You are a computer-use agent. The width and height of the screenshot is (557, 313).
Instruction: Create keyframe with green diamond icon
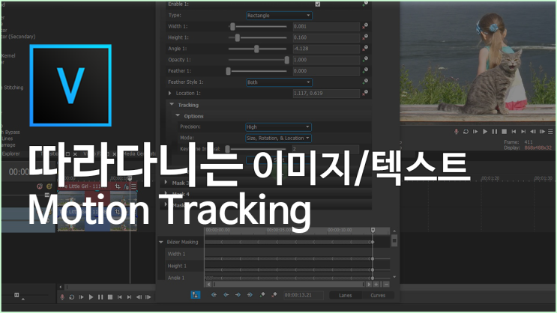[x=262, y=295]
